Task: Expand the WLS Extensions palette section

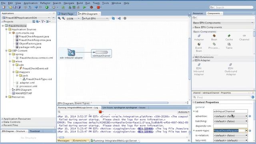Action: tap(194, 57)
